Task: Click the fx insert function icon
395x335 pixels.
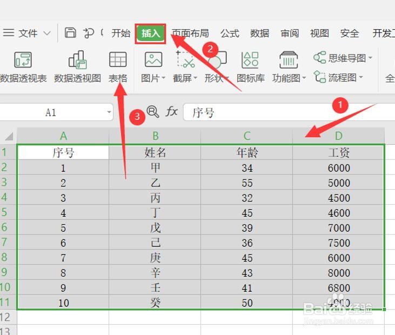Action: click(x=171, y=111)
